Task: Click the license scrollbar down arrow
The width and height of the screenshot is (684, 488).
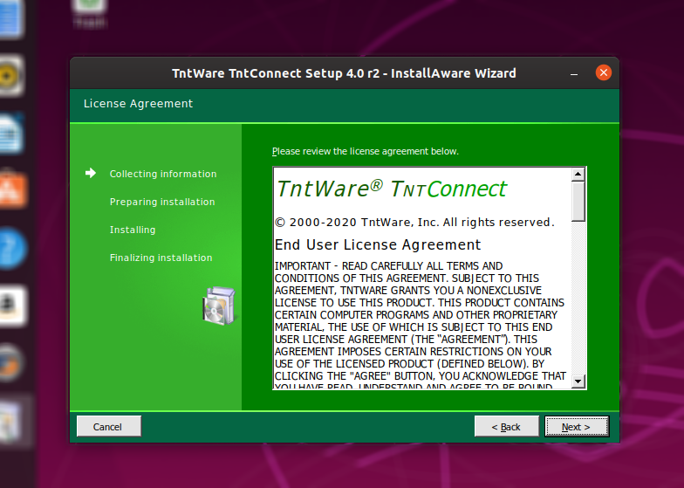Action: tap(578, 381)
